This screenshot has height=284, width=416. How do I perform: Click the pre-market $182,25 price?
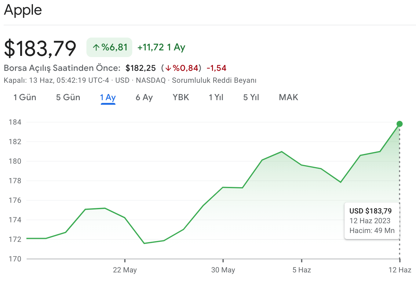pyautogui.click(x=140, y=68)
